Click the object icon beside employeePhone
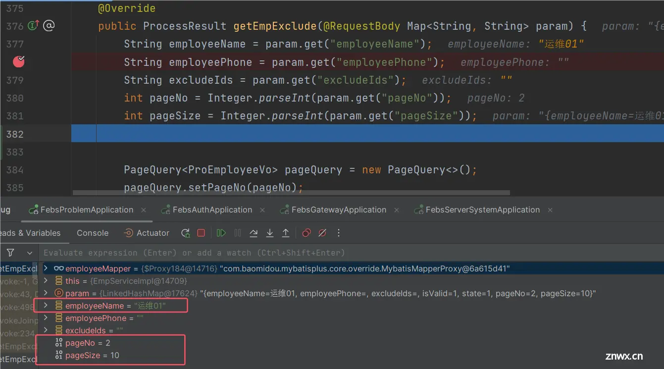This screenshot has width=664, height=369. click(x=59, y=318)
